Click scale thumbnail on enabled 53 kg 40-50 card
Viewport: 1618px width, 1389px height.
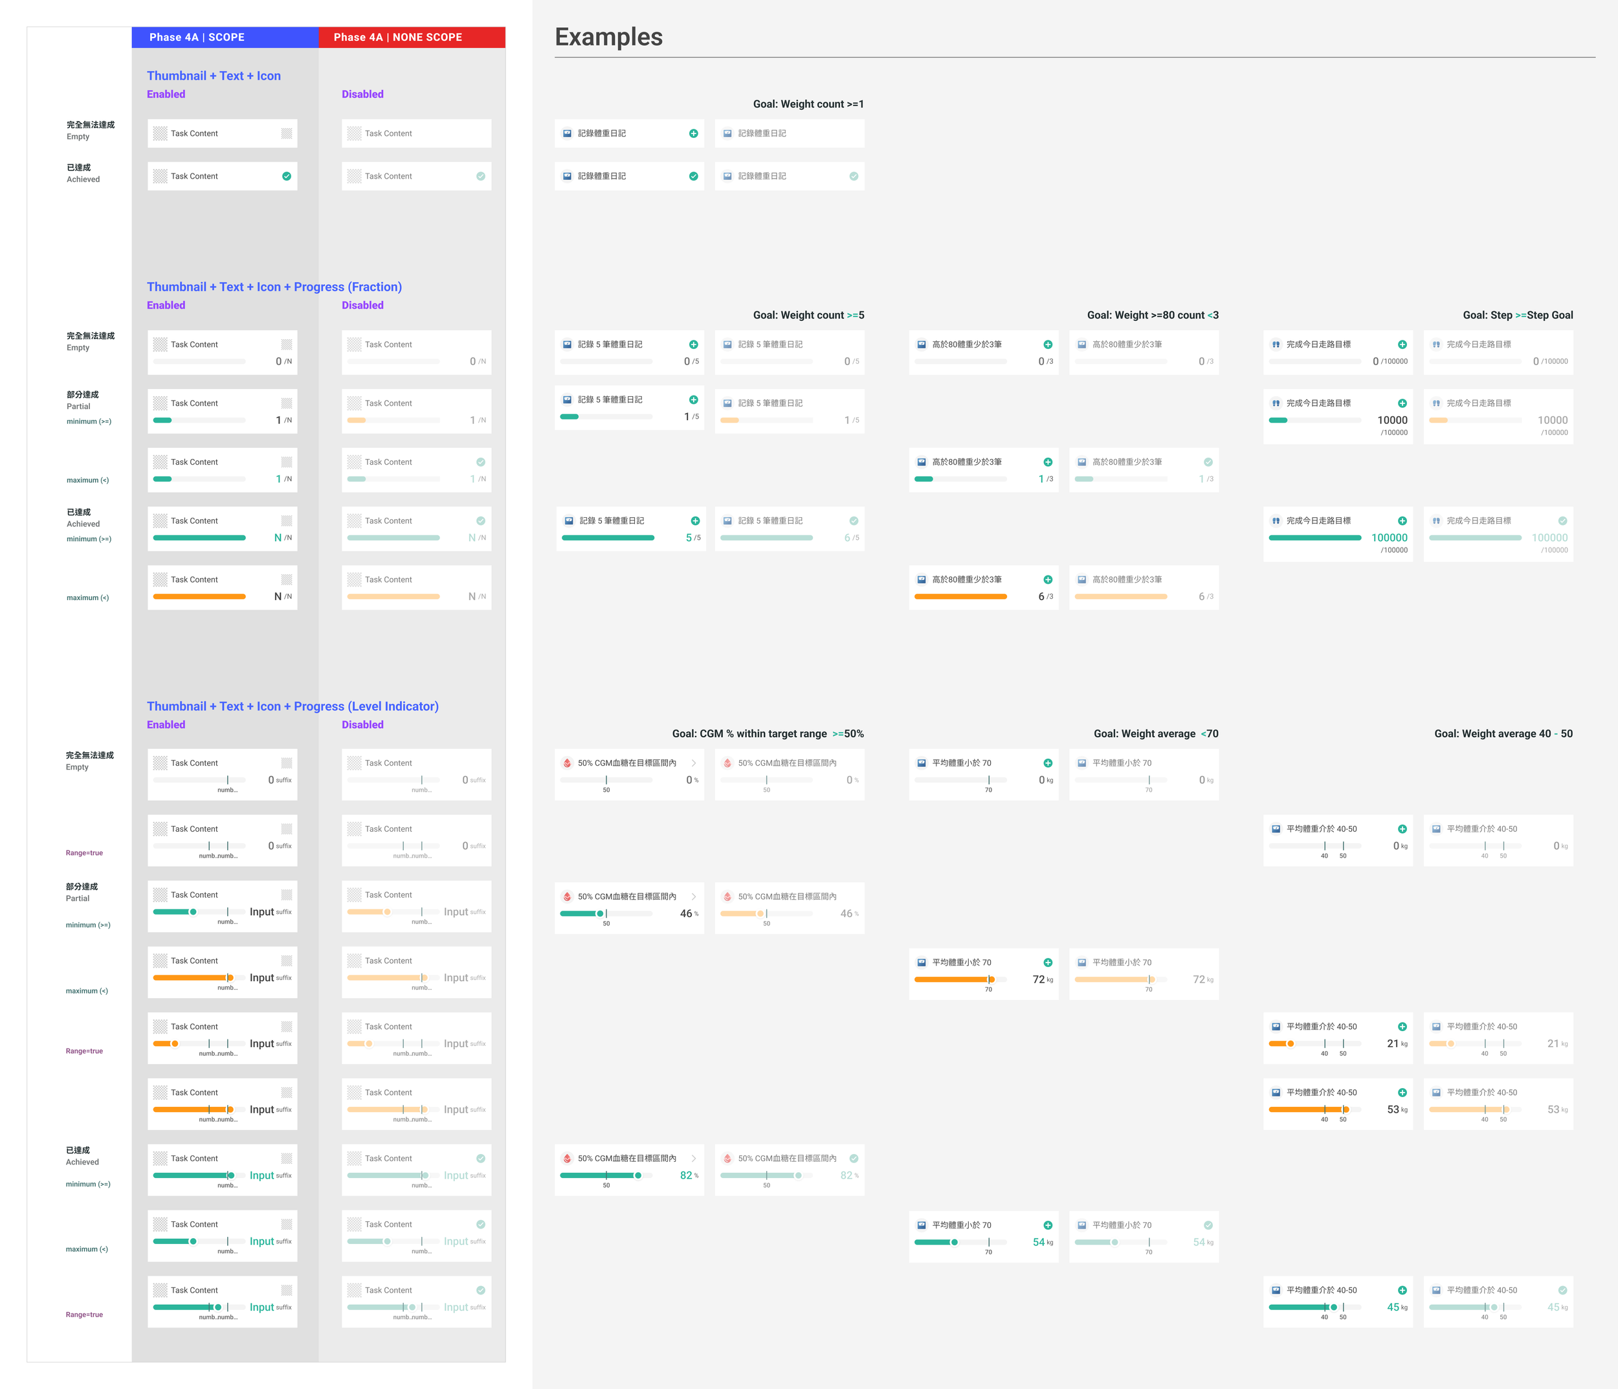click(x=1275, y=1093)
